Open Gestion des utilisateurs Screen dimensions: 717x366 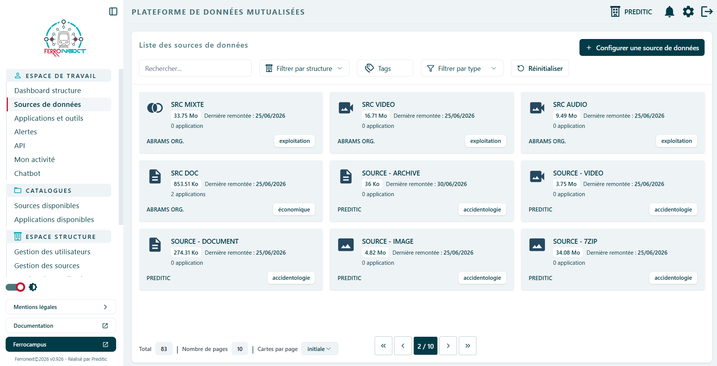(52, 252)
